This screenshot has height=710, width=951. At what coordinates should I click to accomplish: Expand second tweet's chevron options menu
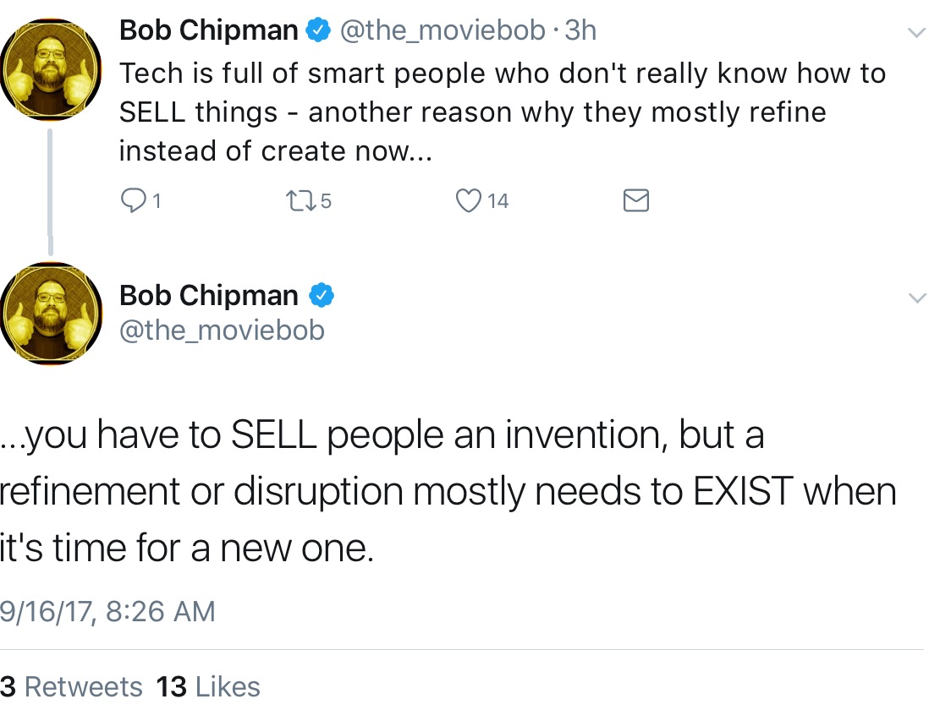[x=917, y=298]
